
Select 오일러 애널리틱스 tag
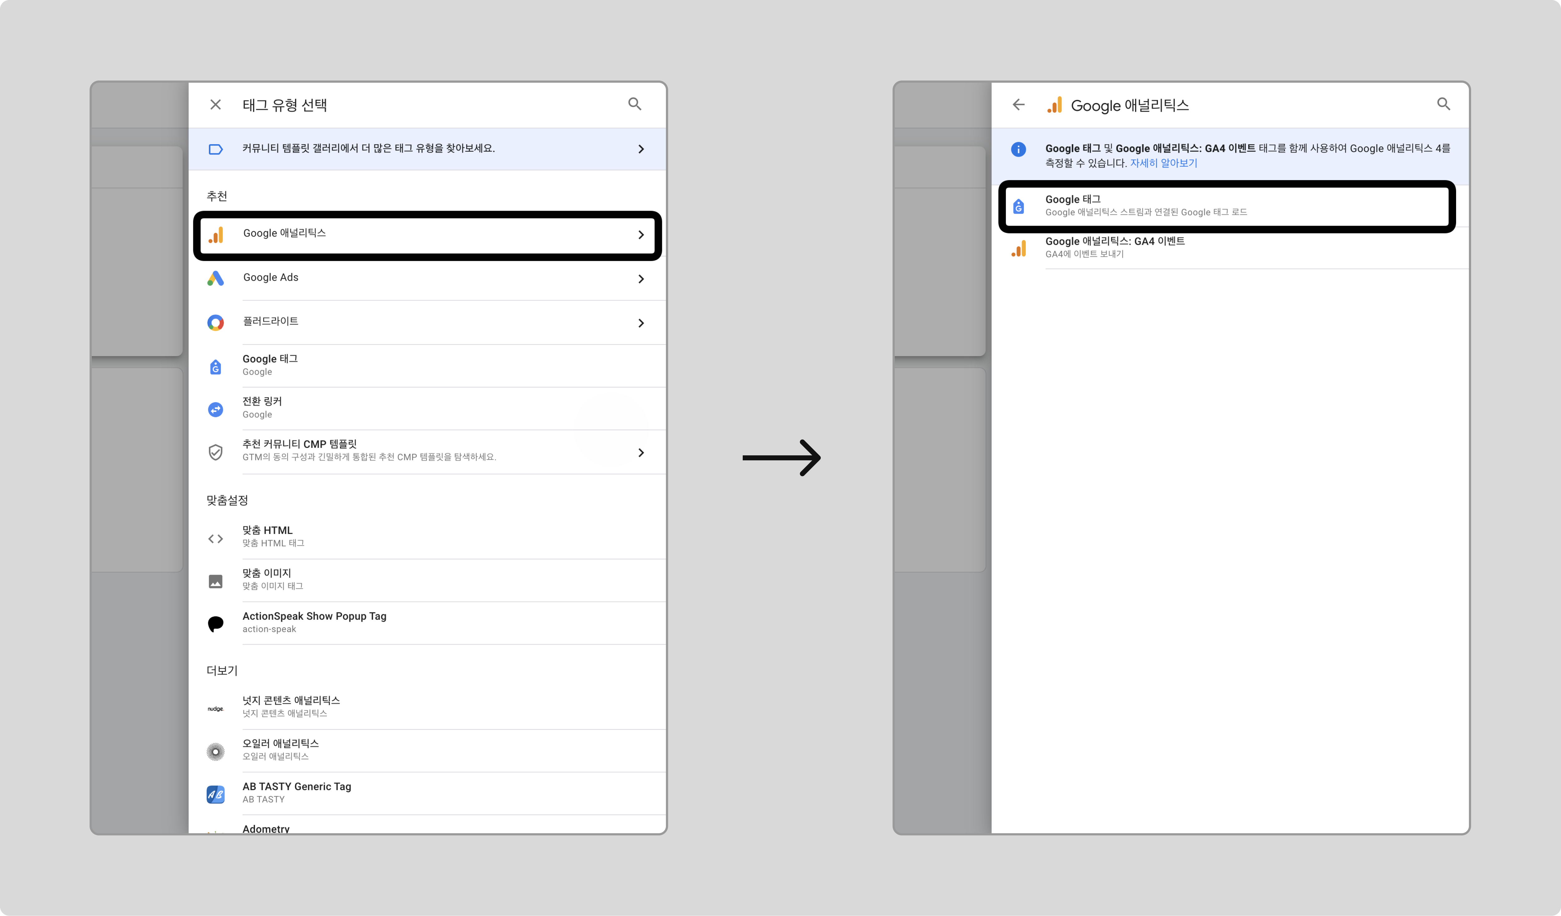[427, 750]
